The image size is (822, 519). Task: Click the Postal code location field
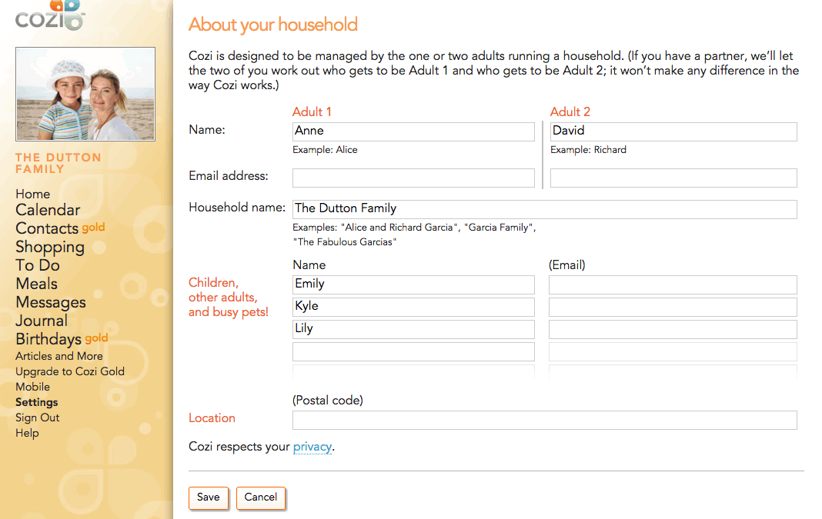(545, 420)
